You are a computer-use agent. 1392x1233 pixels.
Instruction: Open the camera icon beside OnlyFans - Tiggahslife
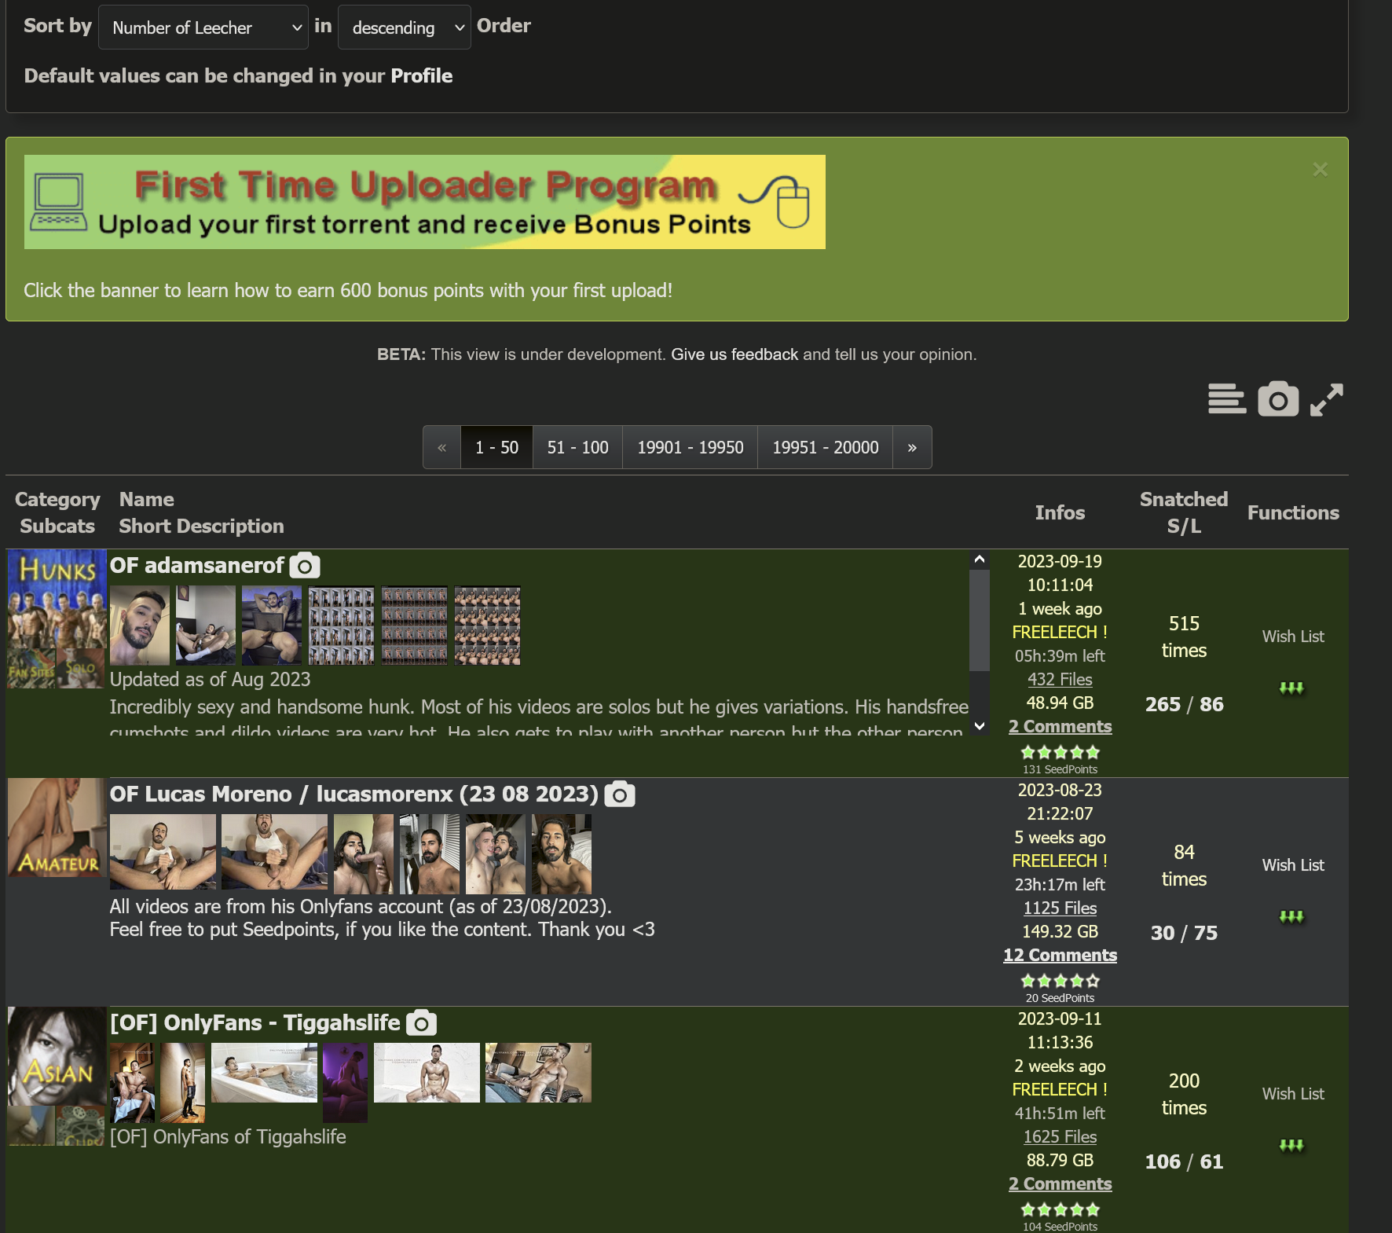(421, 1022)
